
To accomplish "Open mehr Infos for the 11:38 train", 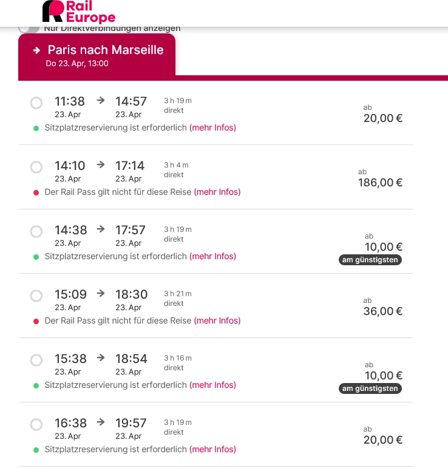I will [x=212, y=127].
